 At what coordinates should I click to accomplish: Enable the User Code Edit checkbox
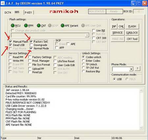pyautogui.click(x=55, y=65)
